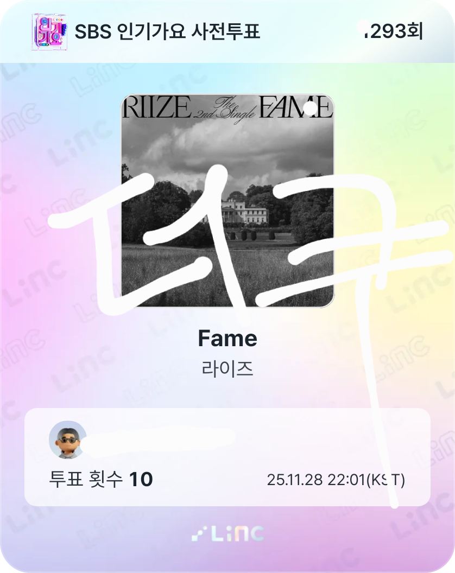Click the user avatar with sunglasses
This screenshot has height=573, width=455.
(x=68, y=440)
